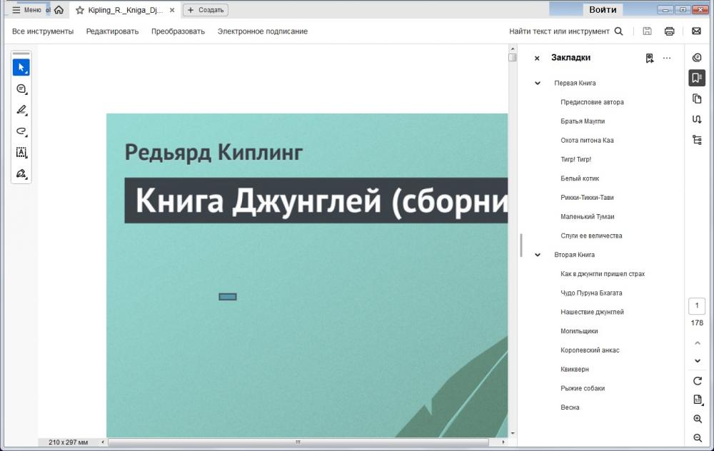Open the bookmarks options ellipsis menu
This screenshot has height=451, width=714.
[x=667, y=59]
